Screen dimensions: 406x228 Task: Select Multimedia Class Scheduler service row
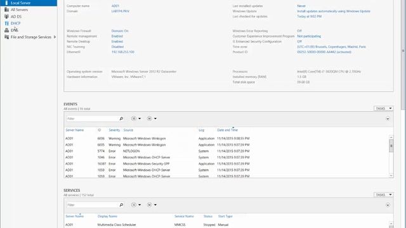click(226, 225)
